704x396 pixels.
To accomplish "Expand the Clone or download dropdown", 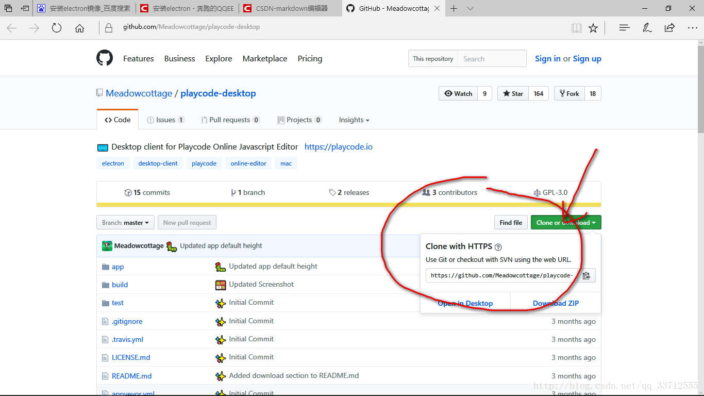I will click(566, 223).
